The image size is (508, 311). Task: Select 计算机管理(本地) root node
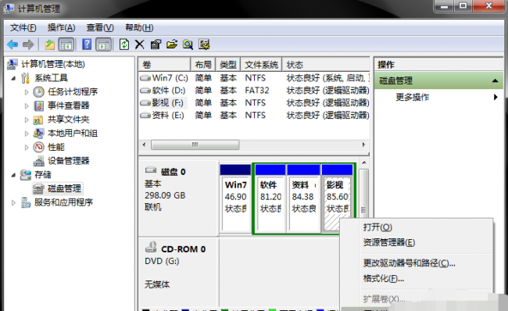(53, 64)
